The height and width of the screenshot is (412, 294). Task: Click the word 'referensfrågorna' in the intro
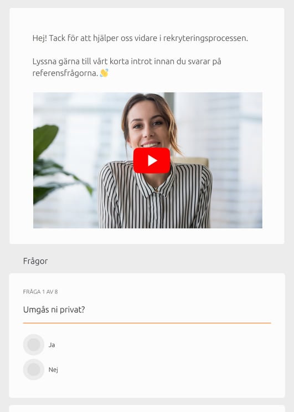65,73
